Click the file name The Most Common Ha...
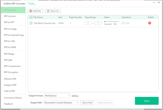The width and height of the screenshot is (163, 110). coord(45,23)
